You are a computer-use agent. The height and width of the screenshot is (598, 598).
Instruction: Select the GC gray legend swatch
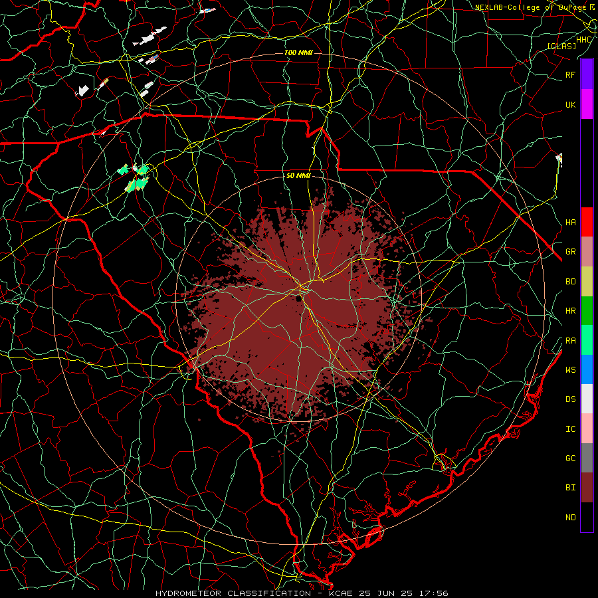[587, 458]
